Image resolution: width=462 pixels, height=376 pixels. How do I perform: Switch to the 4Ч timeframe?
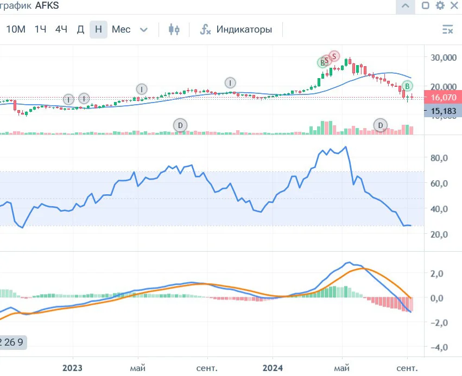click(61, 29)
